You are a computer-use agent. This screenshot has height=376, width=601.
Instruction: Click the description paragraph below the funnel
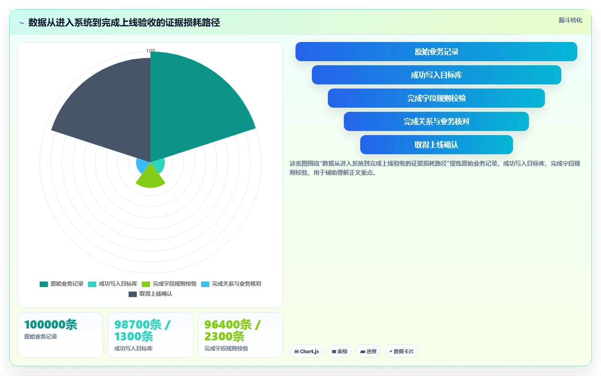click(435, 168)
